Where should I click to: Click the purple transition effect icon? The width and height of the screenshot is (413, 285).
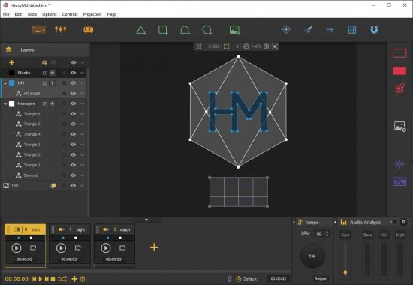tap(399, 181)
